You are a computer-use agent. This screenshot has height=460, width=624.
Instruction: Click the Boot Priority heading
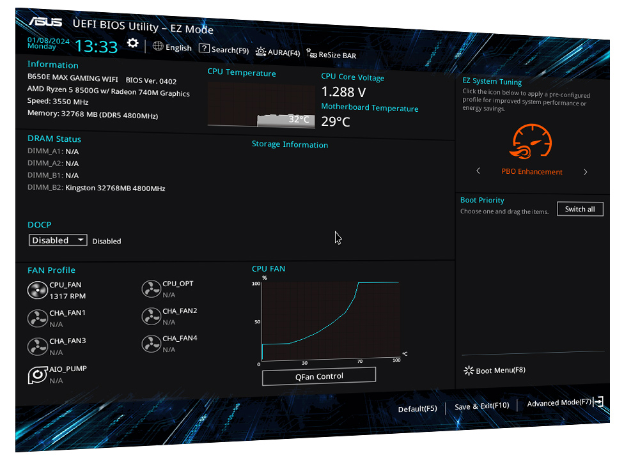click(x=482, y=200)
